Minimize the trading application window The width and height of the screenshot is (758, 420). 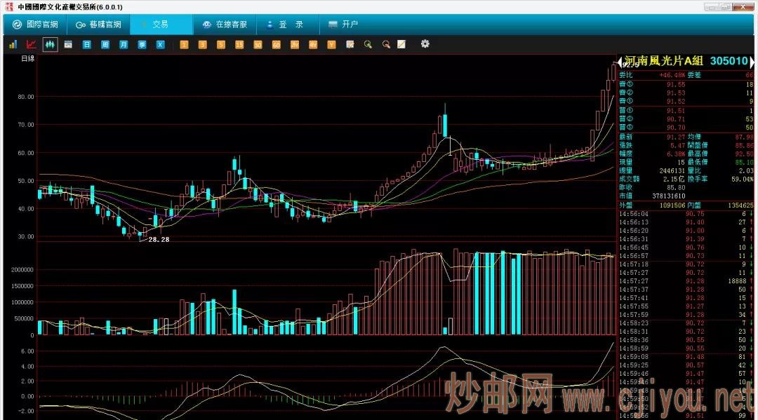tap(710, 7)
